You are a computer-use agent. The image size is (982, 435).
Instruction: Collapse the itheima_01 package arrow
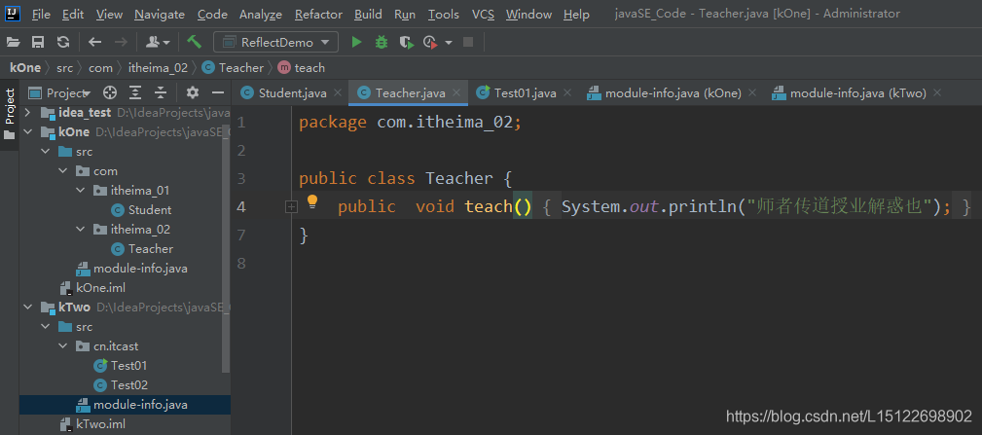coord(80,191)
